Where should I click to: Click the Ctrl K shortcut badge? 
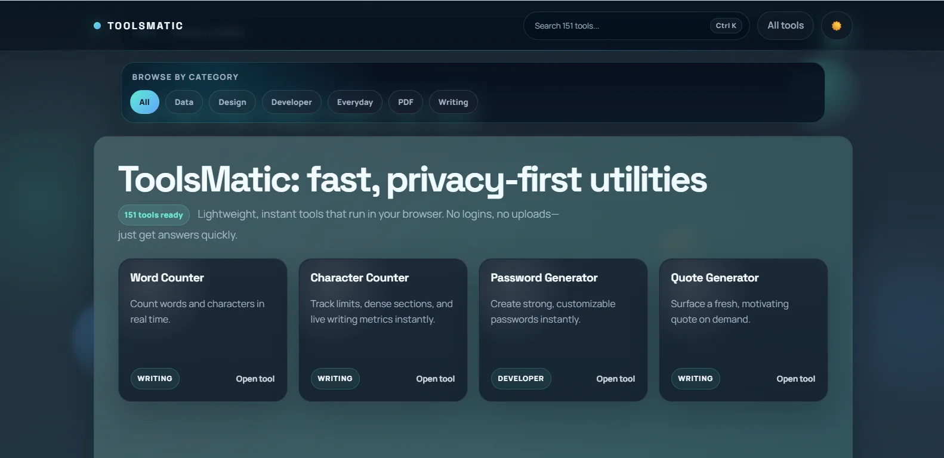[x=726, y=26]
